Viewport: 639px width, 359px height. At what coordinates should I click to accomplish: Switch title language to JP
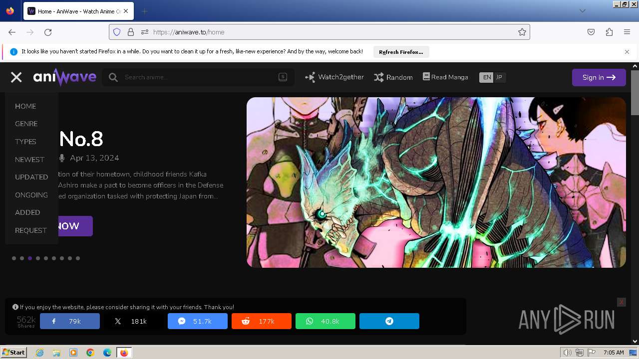(x=499, y=77)
